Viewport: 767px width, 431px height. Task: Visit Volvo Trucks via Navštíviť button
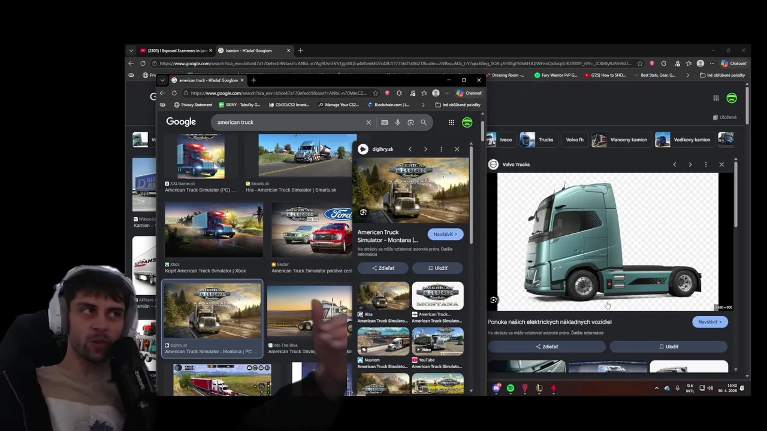(710, 322)
